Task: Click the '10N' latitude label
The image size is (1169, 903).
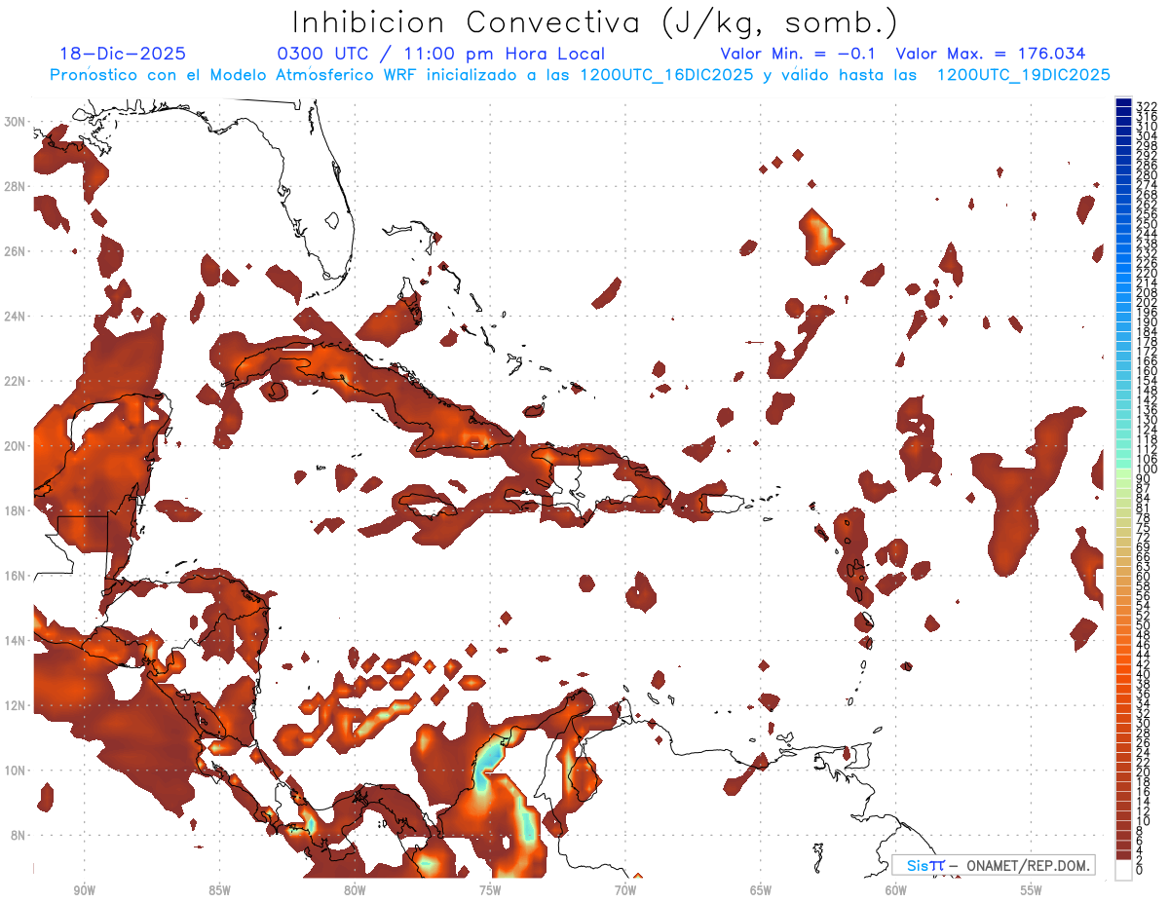Action: [x=15, y=771]
